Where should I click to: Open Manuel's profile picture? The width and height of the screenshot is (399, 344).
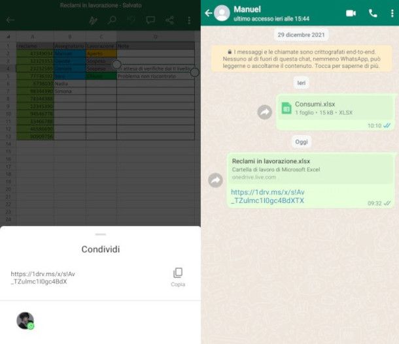point(222,13)
